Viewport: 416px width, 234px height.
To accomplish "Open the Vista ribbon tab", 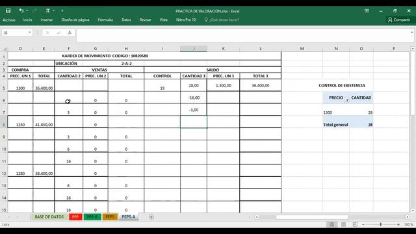I will pyautogui.click(x=164, y=20).
